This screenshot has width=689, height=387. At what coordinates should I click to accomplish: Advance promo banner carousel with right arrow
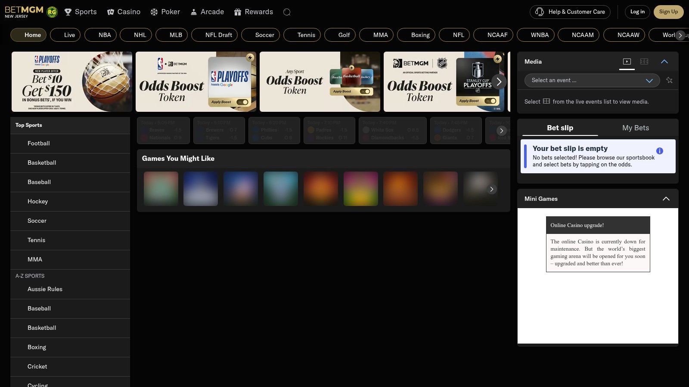[x=499, y=81]
